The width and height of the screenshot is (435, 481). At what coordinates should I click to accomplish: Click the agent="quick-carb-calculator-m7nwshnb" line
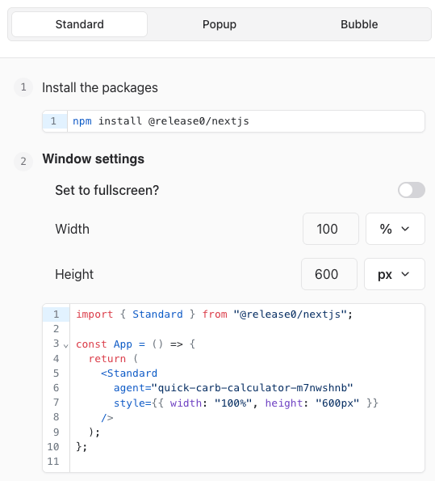(x=233, y=388)
